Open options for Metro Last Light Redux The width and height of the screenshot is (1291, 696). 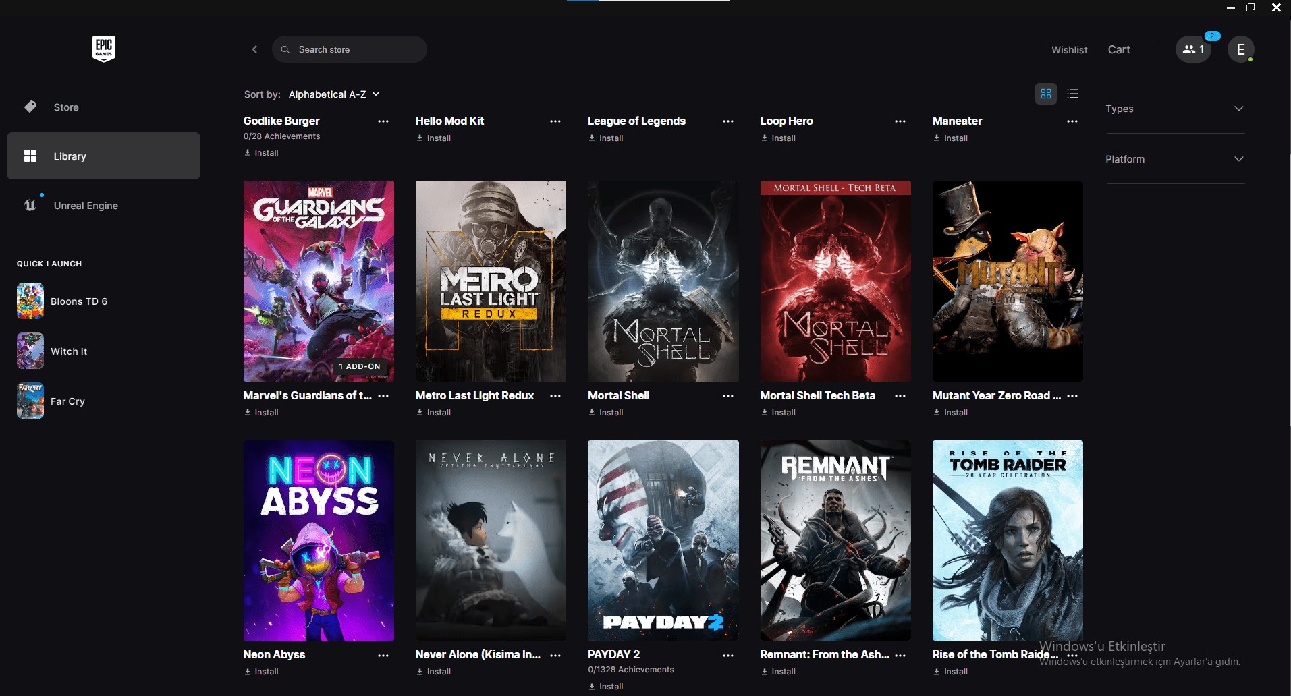coord(555,396)
